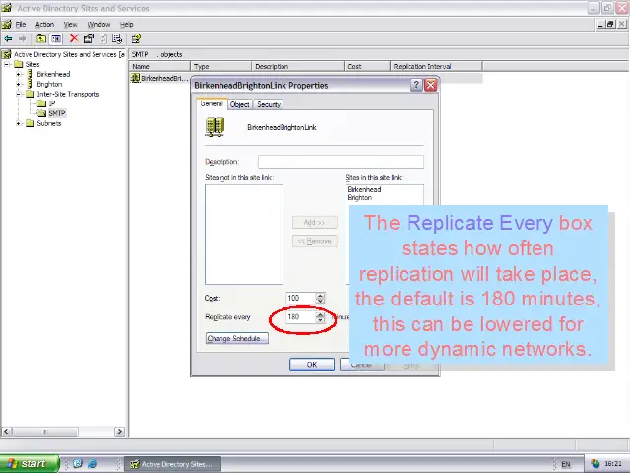The height and width of the screenshot is (473, 630).
Task: Click into the Description text field
Action: [x=341, y=161]
